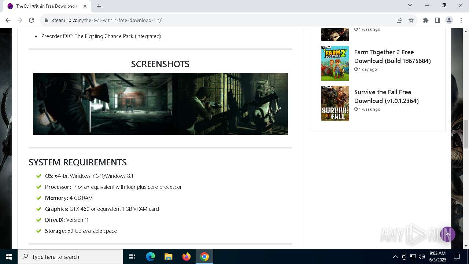Image resolution: width=469 pixels, height=264 pixels.
Task: Click 'OS: 64-bit Windows 7' line
Action: coord(89,176)
